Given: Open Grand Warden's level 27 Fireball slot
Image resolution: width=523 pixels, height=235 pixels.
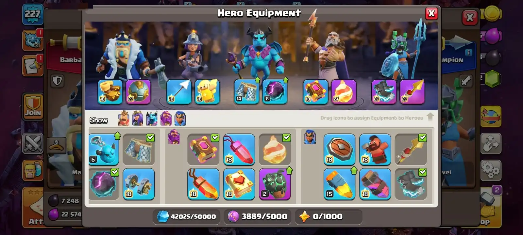Looking at the screenshot, I should point(344,92).
